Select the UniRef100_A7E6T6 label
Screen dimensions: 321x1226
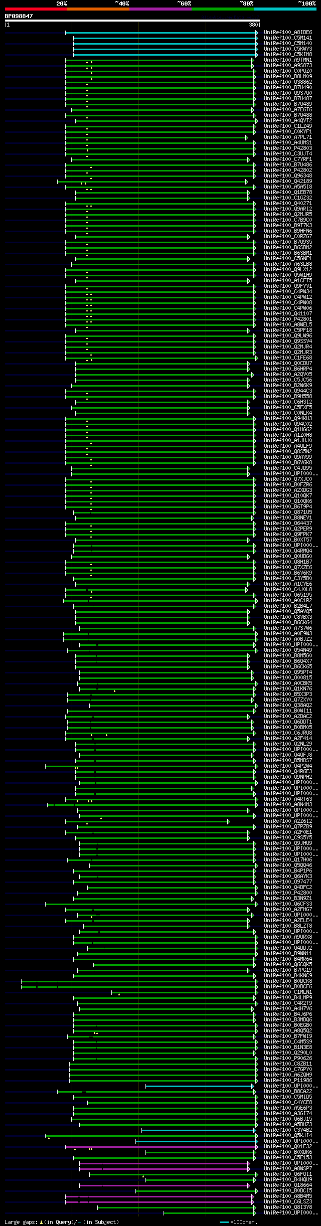click(x=288, y=110)
